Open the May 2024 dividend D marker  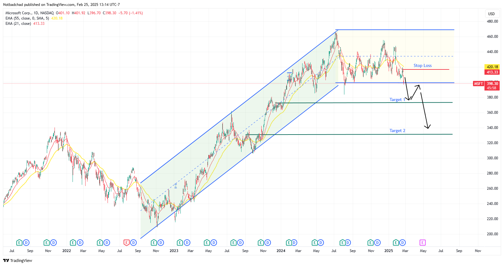click(321, 242)
